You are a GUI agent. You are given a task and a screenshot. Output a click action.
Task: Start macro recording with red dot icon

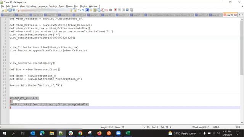[115, 10]
